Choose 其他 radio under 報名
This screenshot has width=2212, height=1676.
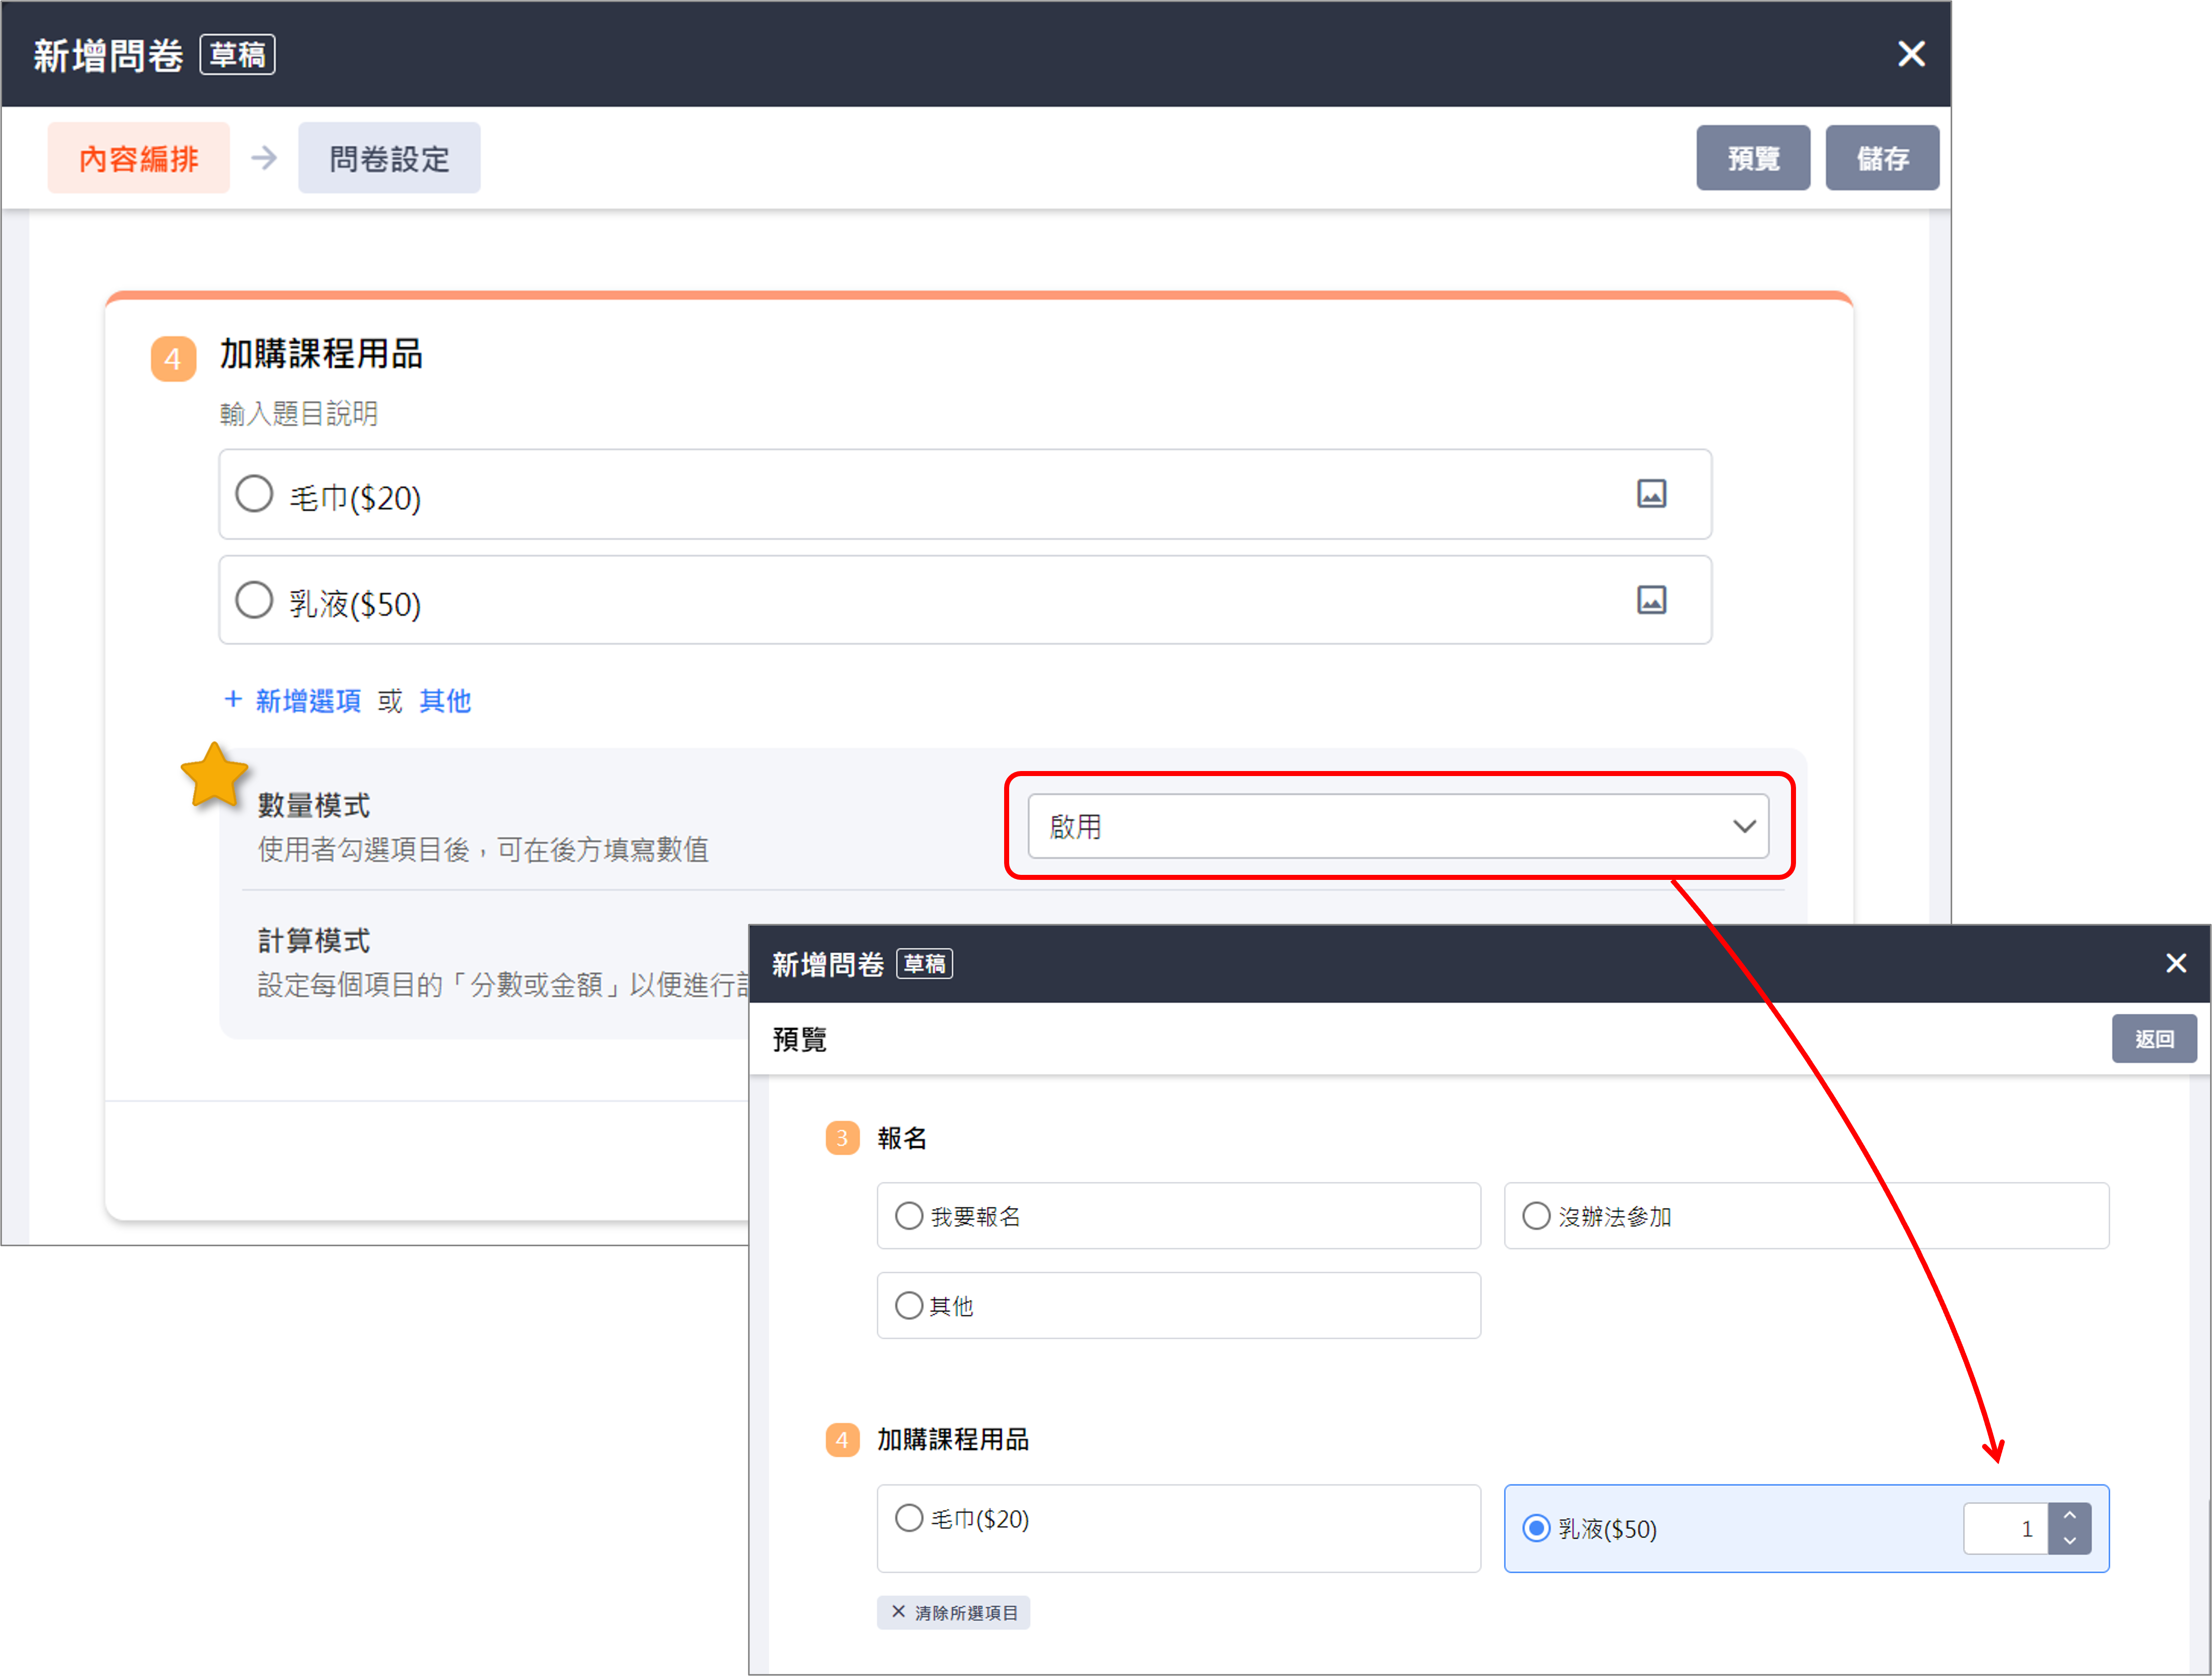(908, 1306)
